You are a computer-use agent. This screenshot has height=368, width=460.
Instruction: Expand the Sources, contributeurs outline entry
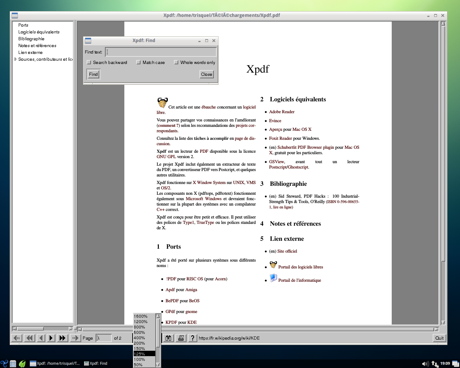tap(15, 59)
